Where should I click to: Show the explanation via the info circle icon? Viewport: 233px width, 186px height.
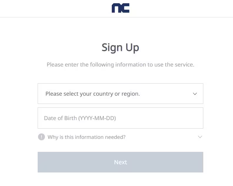[x=41, y=137]
